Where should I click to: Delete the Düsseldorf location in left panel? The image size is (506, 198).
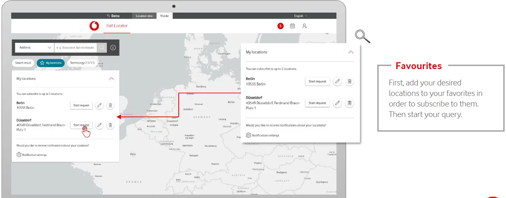coord(110,125)
